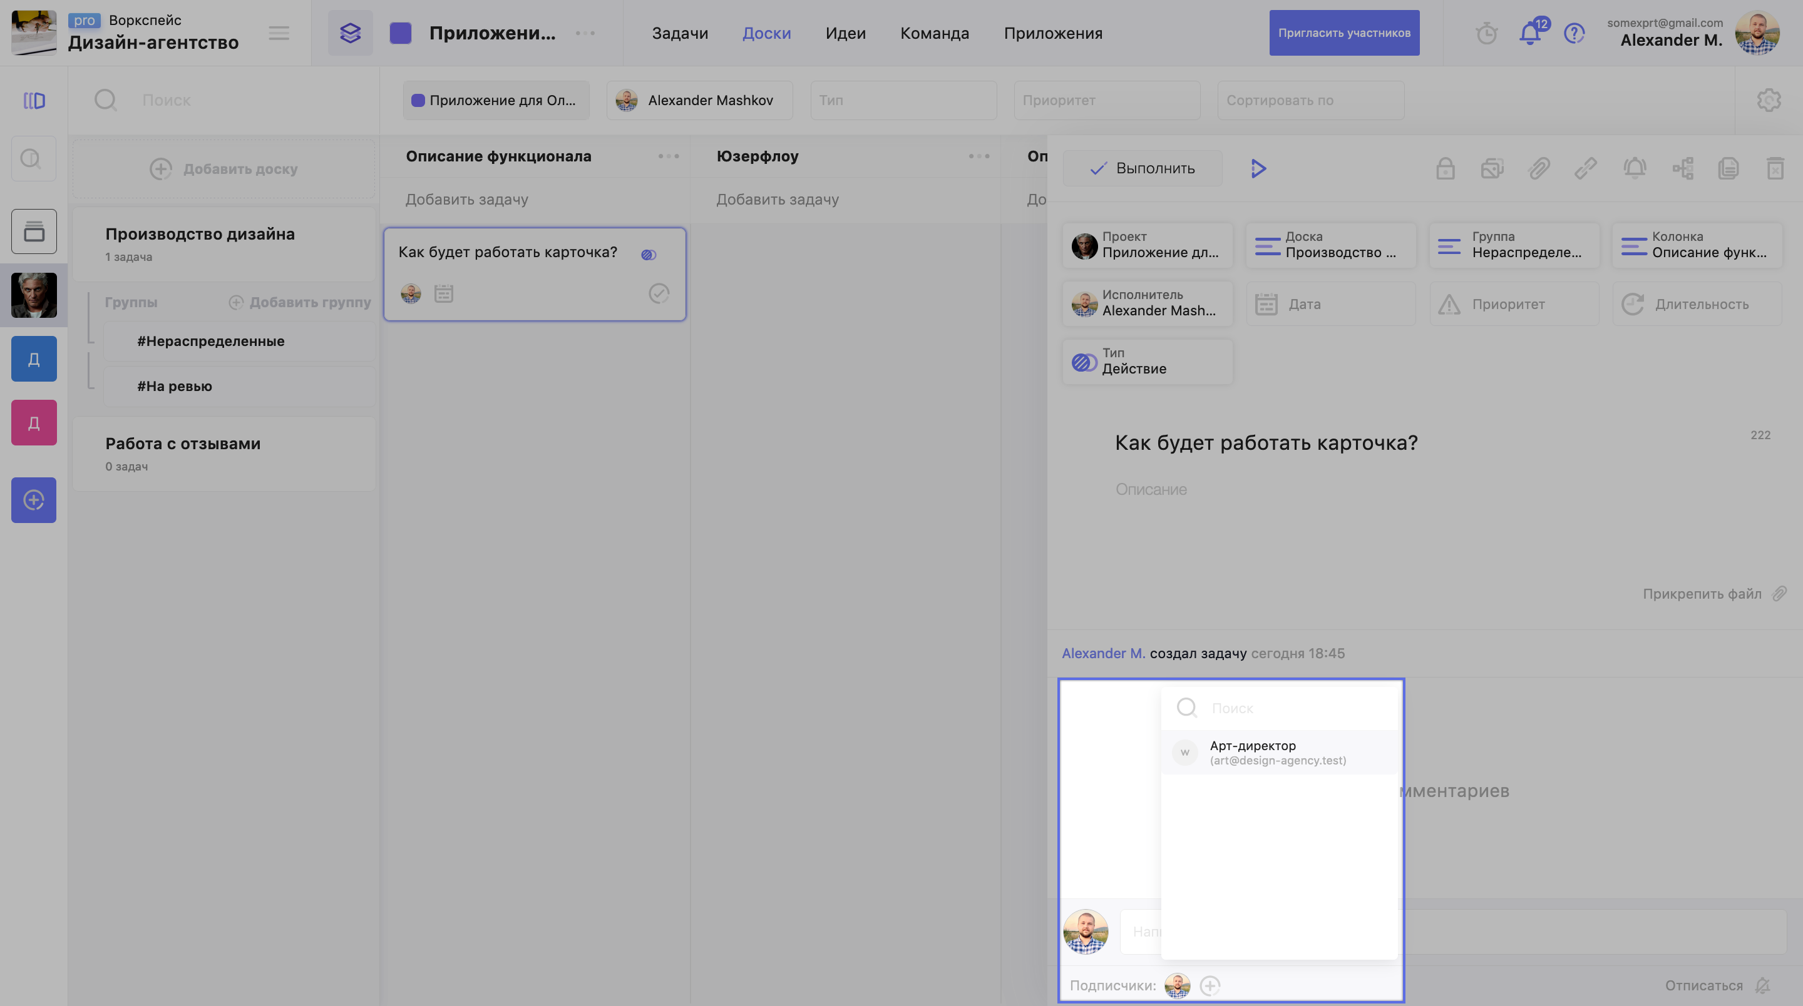The width and height of the screenshot is (1803, 1006).
Task: Open notifications bell with 12 badge
Action: pyautogui.click(x=1530, y=33)
